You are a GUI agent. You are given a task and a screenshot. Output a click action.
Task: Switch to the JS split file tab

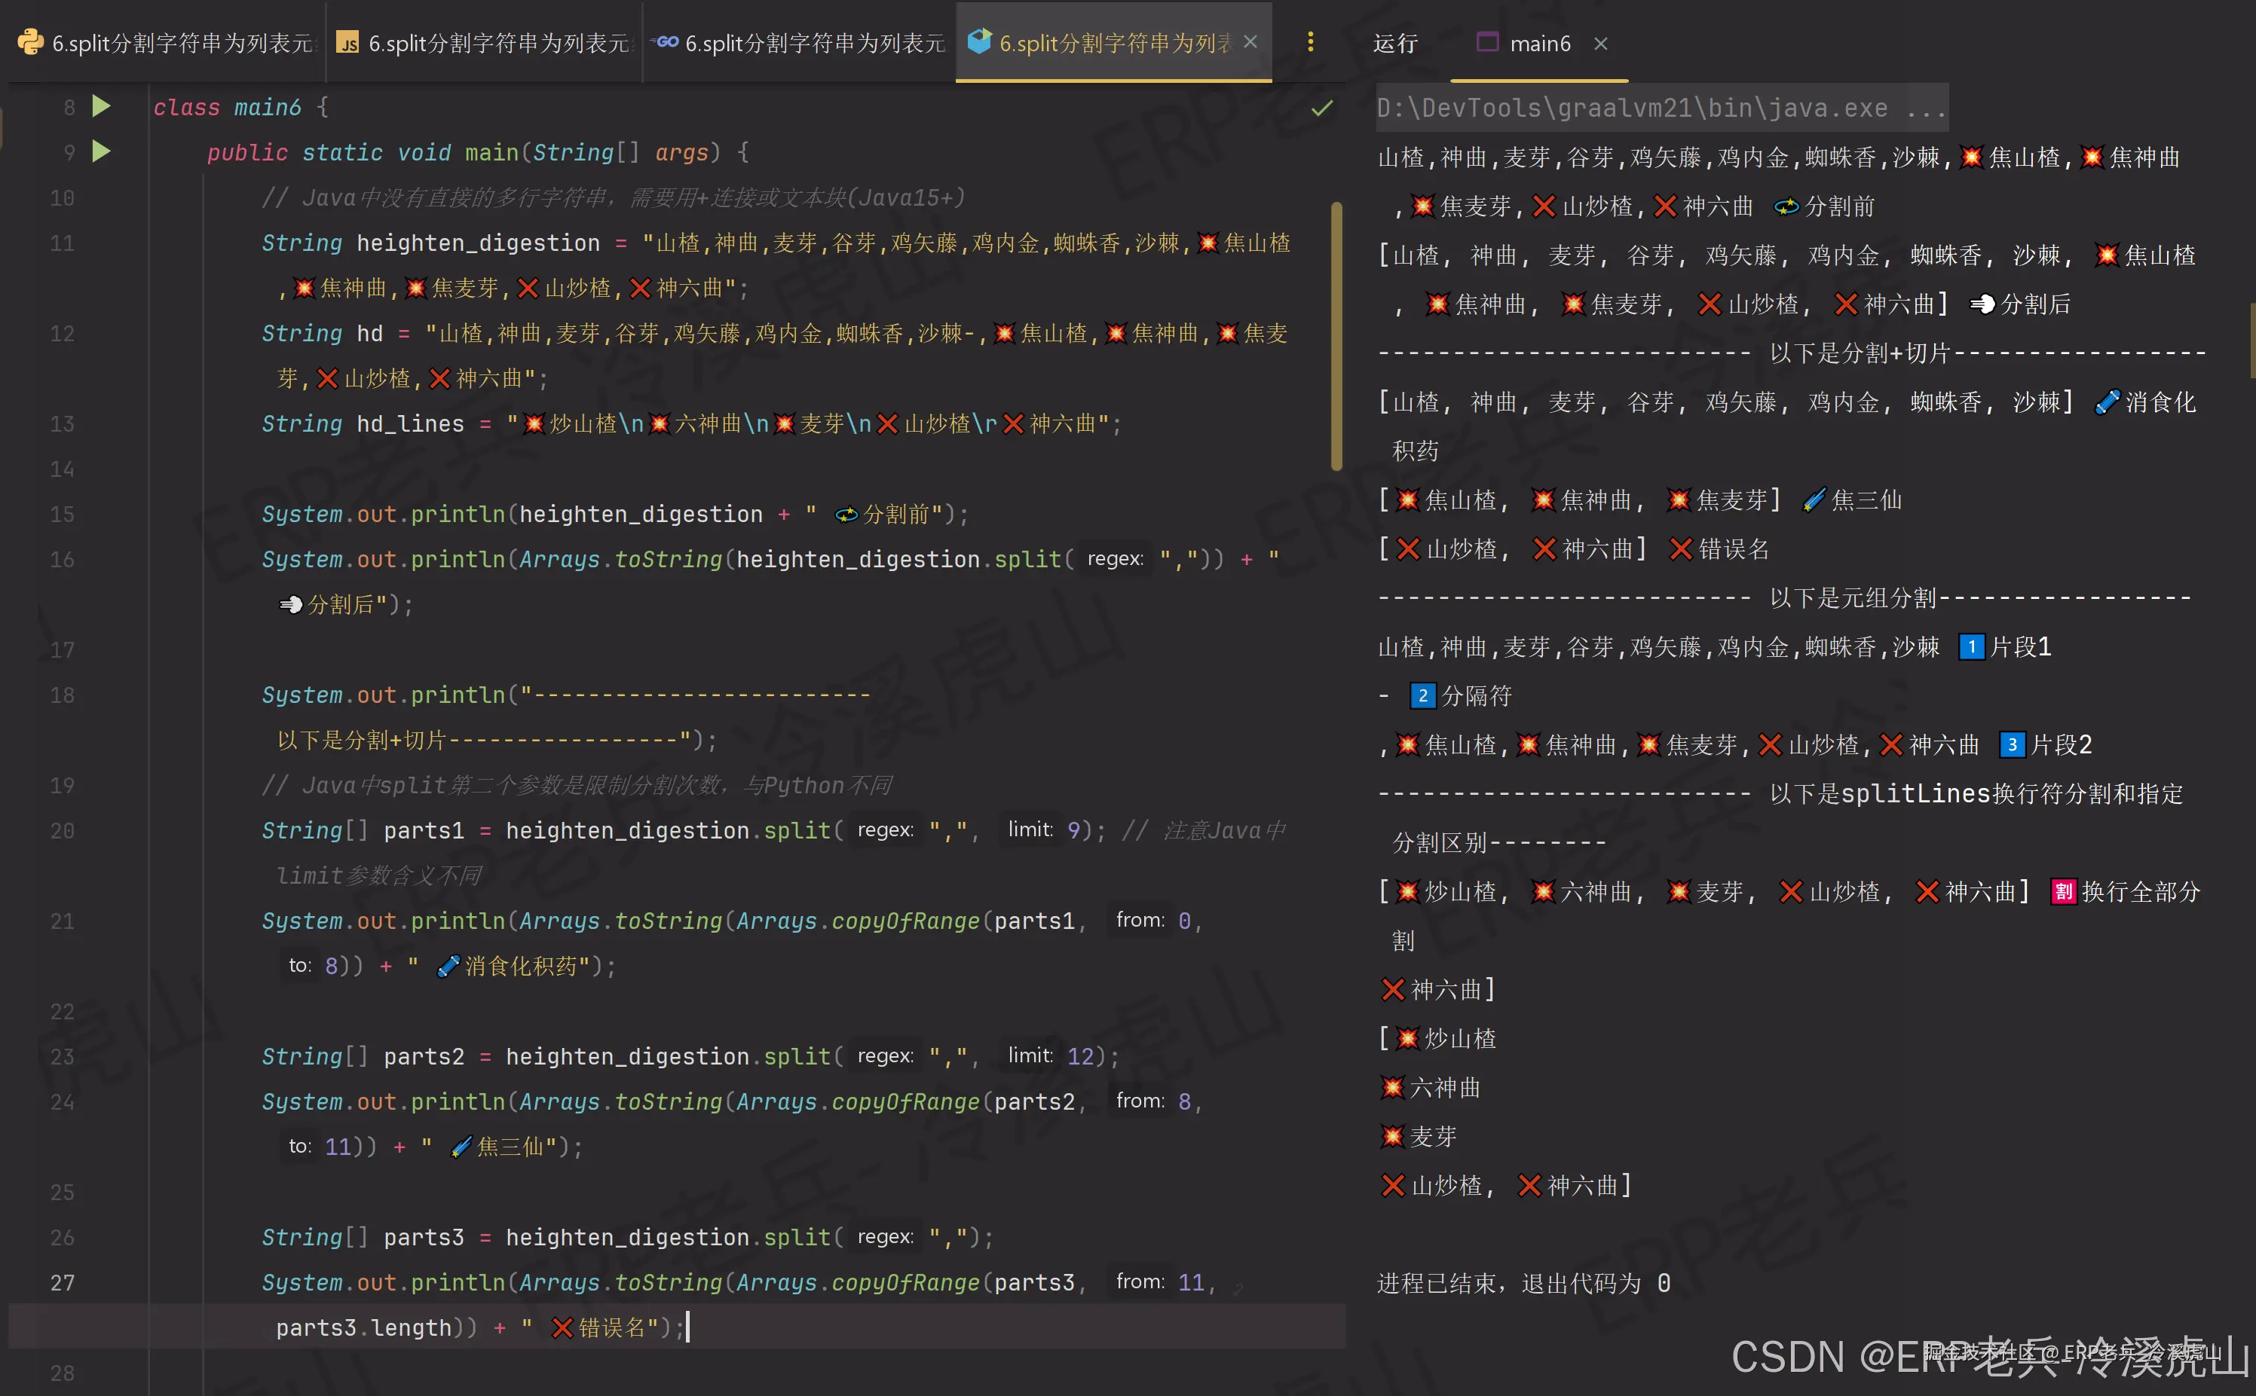coord(497,44)
